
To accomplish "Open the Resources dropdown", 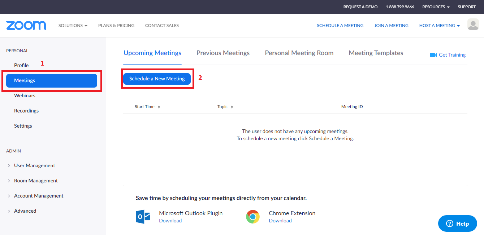I will click(x=436, y=7).
